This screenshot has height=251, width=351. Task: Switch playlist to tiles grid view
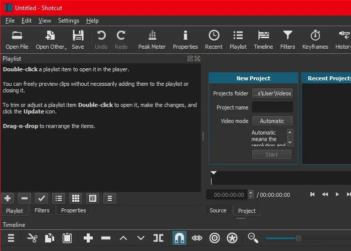point(76,198)
